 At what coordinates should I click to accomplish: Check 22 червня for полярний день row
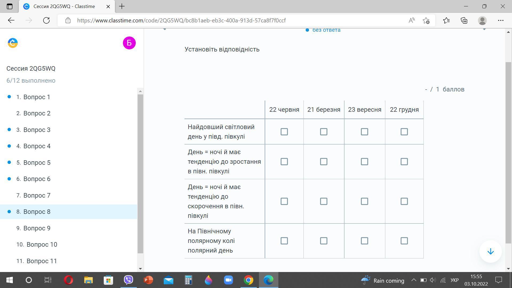(x=284, y=241)
